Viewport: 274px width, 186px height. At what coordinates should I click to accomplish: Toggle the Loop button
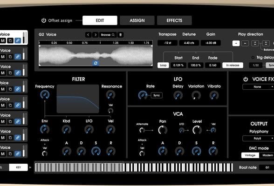coord(163,65)
